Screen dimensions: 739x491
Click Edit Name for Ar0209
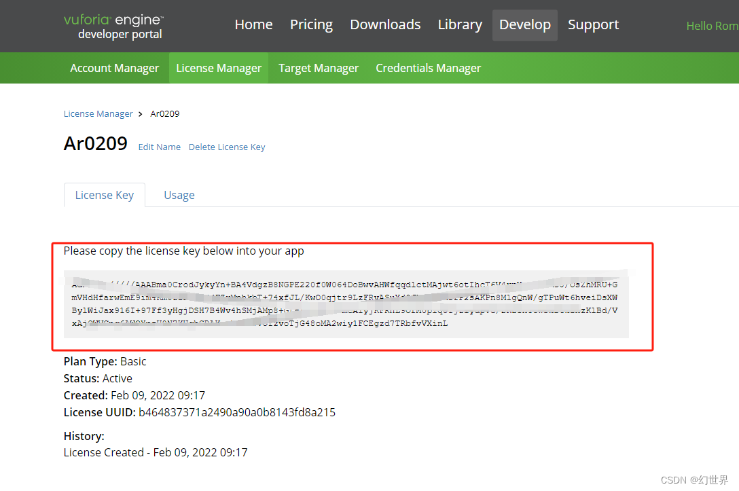159,147
